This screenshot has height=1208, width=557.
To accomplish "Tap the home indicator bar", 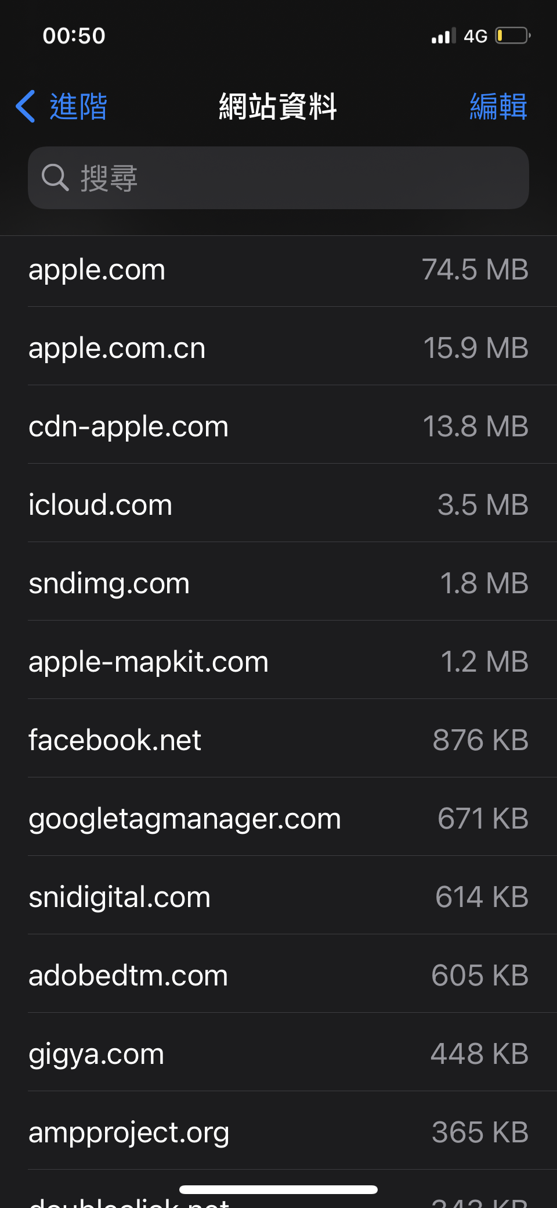I will [278, 1189].
